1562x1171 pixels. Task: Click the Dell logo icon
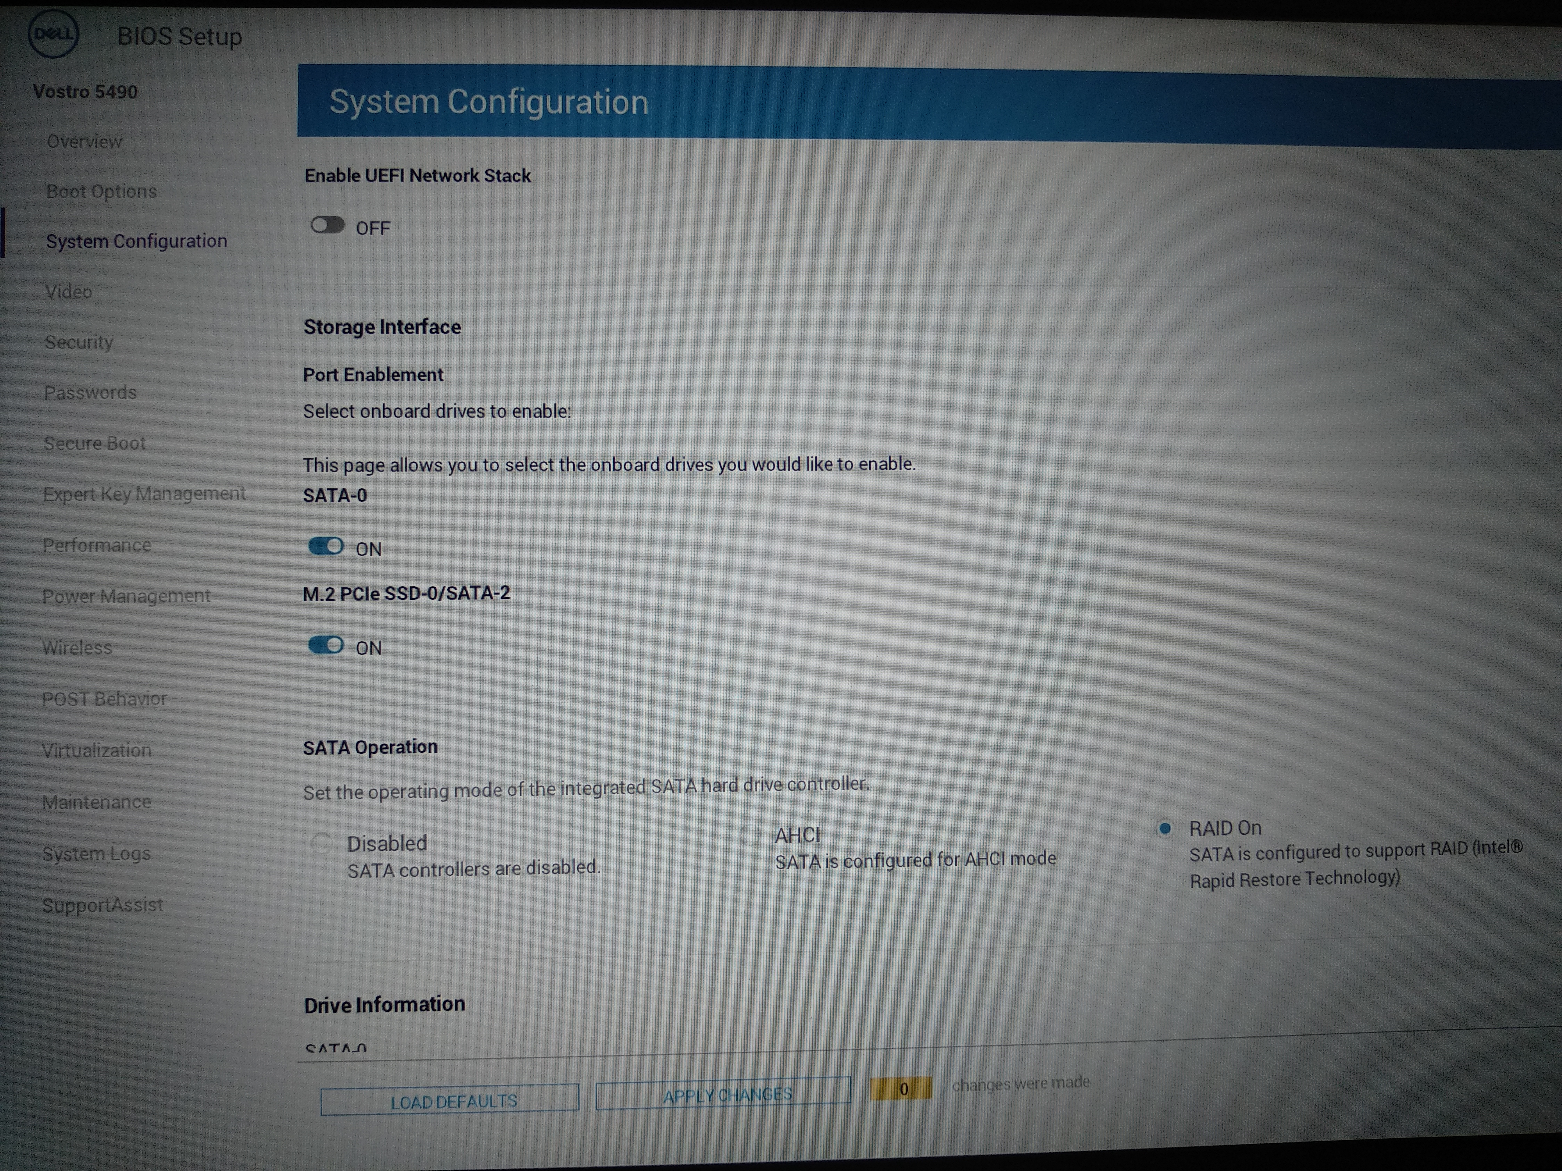53,34
